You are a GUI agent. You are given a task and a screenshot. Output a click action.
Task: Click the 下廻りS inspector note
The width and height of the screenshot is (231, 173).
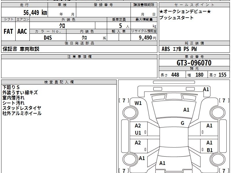pyautogui.click(x=11, y=87)
